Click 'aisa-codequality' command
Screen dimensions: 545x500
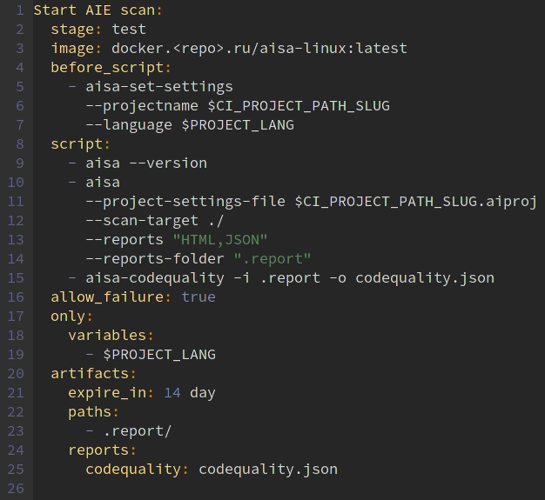155,279
